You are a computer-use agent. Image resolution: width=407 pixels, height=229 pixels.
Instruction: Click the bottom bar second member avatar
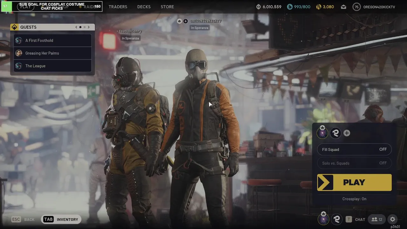pyautogui.click(x=336, y=219)
